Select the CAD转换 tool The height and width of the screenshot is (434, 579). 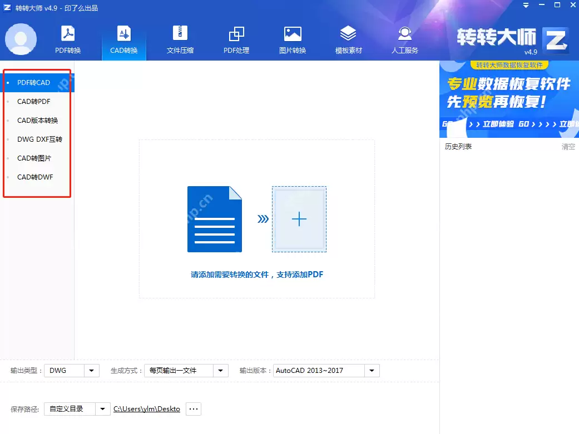pyautogui.click(x=123, y=39)
